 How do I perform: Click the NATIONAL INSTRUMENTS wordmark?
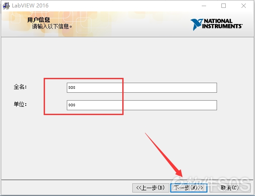pyautogui.click(x=222, y=24)
